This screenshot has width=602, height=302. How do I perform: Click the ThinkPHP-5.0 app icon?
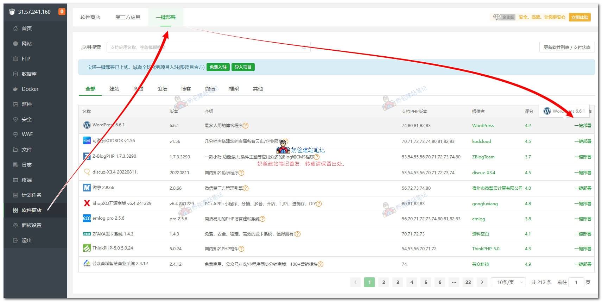click(87, 248)
